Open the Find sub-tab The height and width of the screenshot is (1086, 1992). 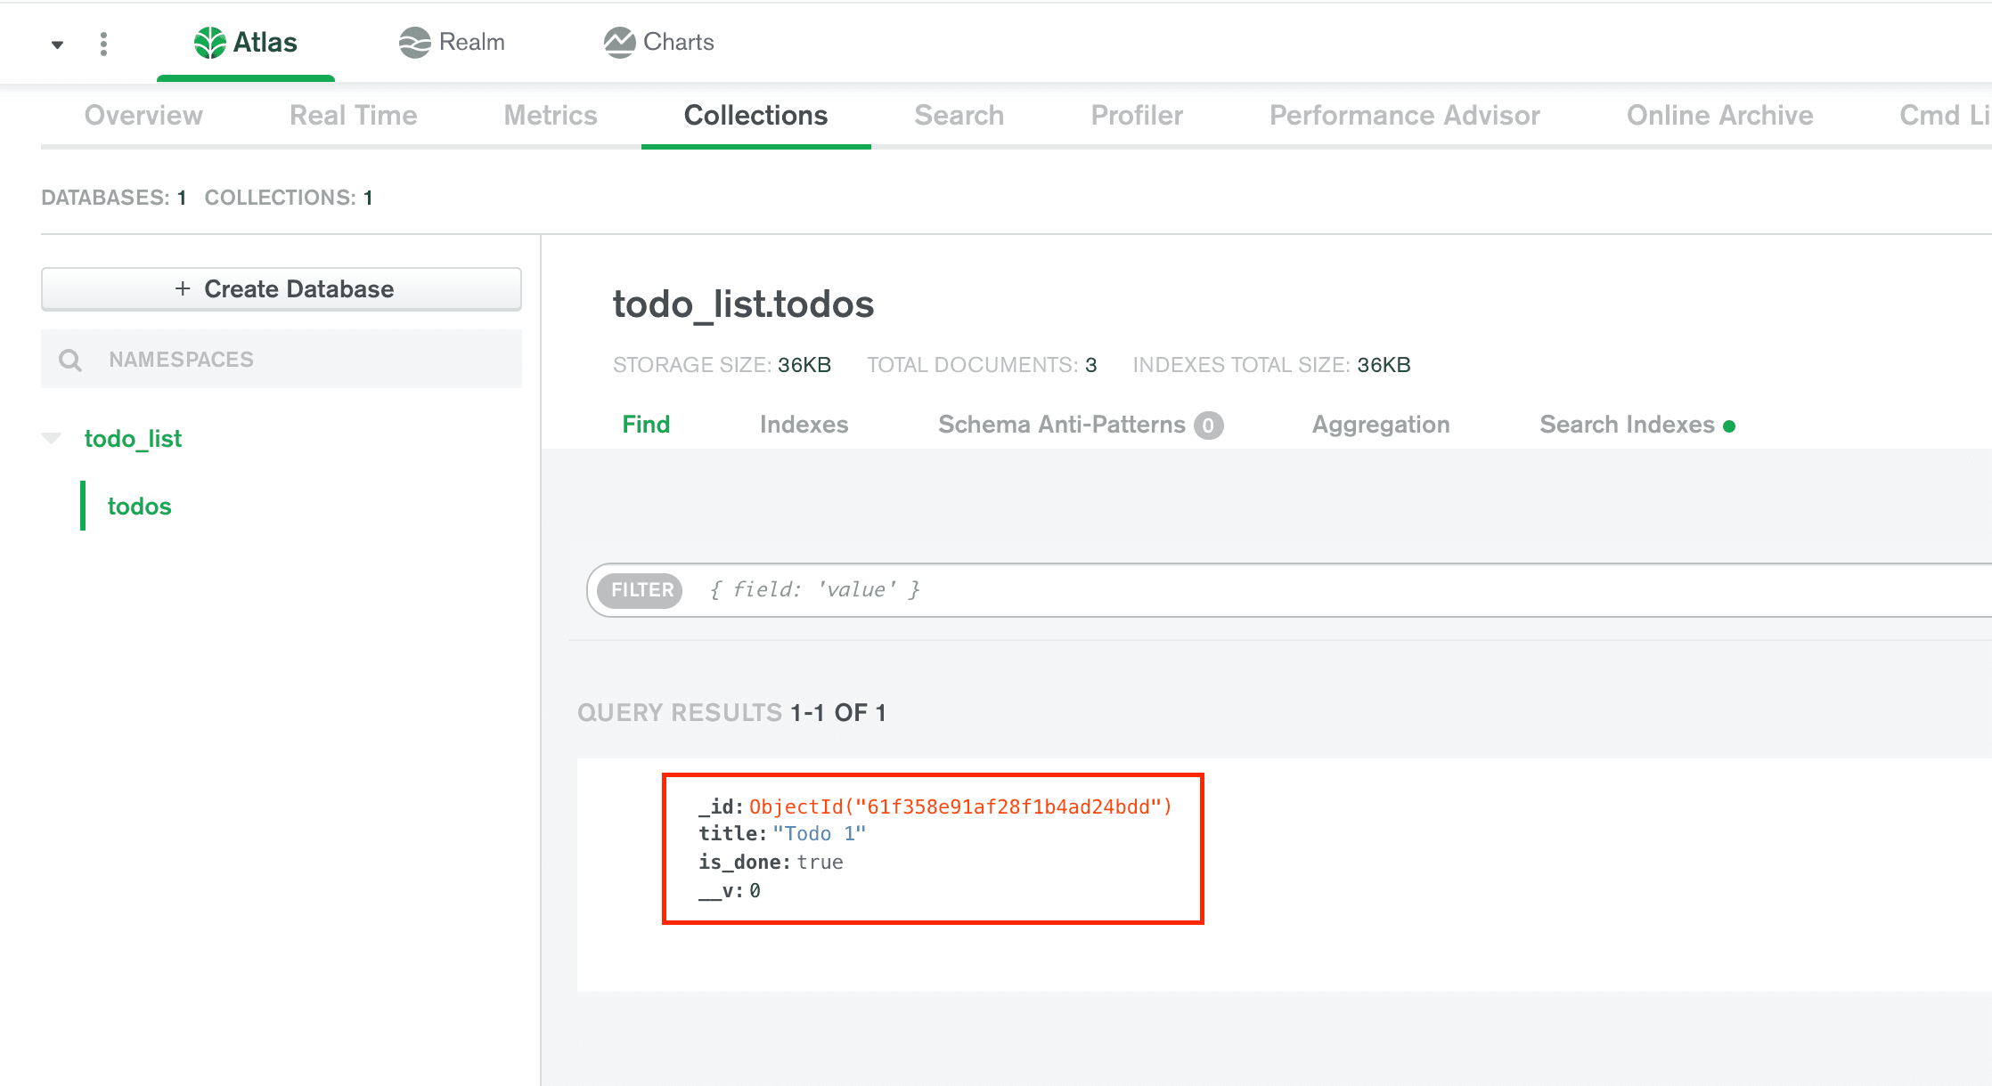click(646, 425)
